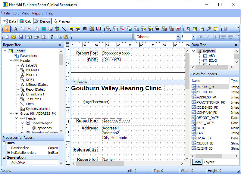Click the Print icon in toolbar
241x174 pixels.
[36, 37]
